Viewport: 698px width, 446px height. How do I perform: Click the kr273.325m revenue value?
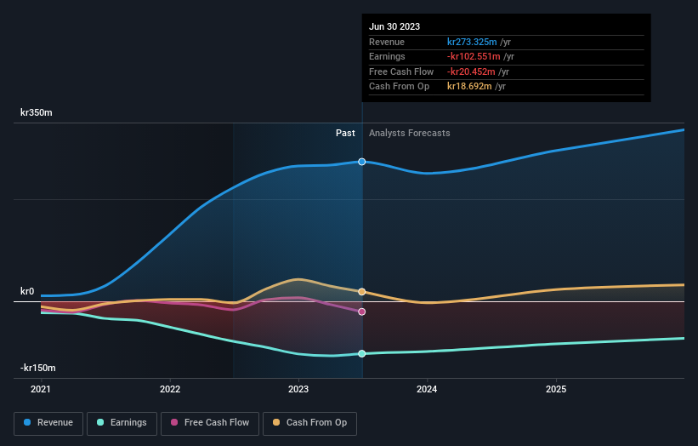pyautogui.click(x=472, y=42)
